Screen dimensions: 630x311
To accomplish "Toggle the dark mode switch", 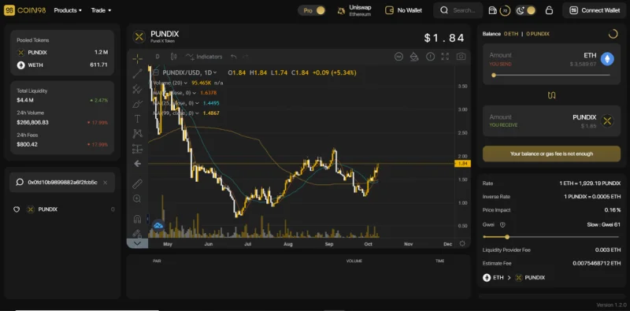I will coord(525,10).
